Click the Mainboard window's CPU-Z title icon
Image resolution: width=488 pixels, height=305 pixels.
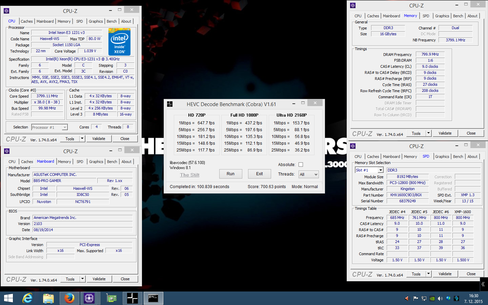7,151
